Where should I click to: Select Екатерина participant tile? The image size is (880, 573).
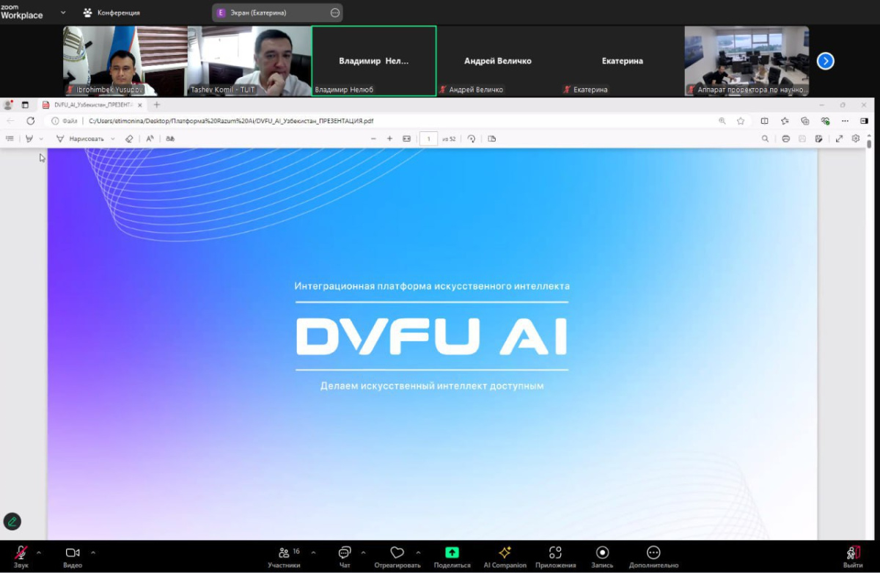623,61
